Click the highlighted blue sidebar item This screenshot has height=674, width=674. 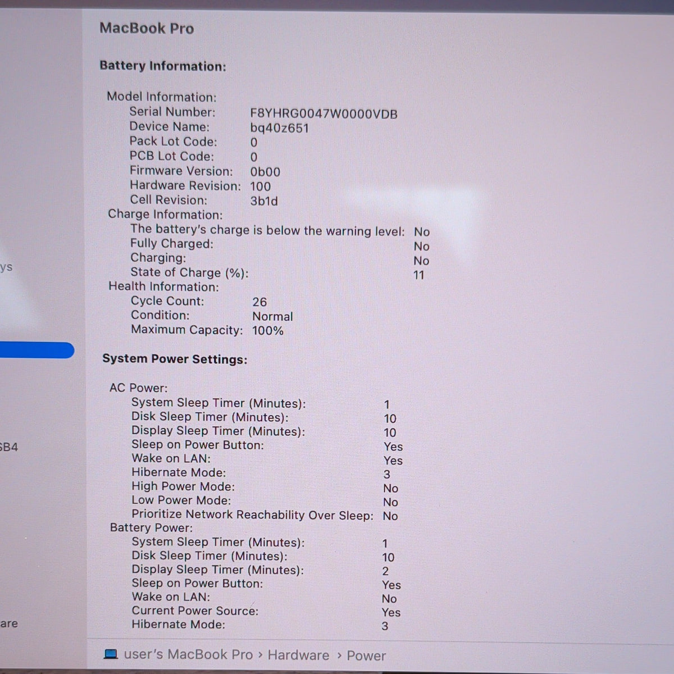[x=37, y=350]
